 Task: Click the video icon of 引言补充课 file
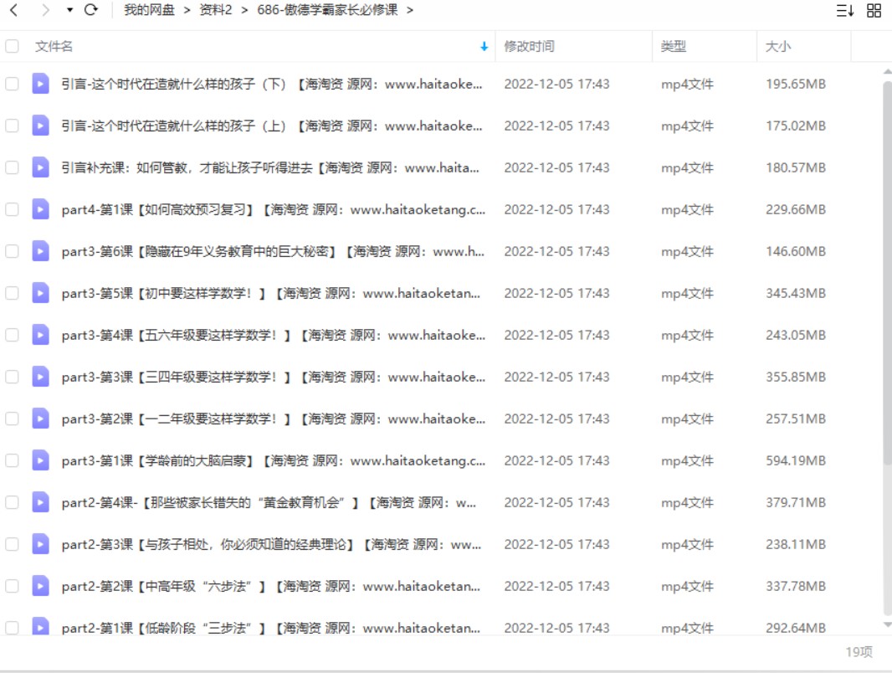coord(40,167)
